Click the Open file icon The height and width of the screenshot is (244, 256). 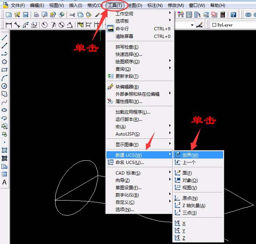pos(17,15)
